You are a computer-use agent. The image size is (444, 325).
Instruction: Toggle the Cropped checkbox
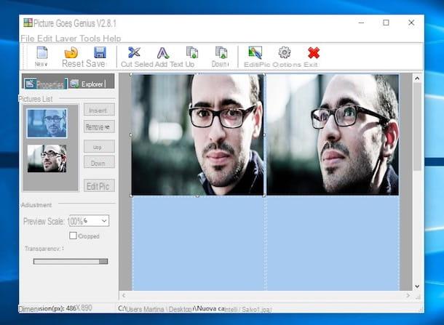pos(73,236)
